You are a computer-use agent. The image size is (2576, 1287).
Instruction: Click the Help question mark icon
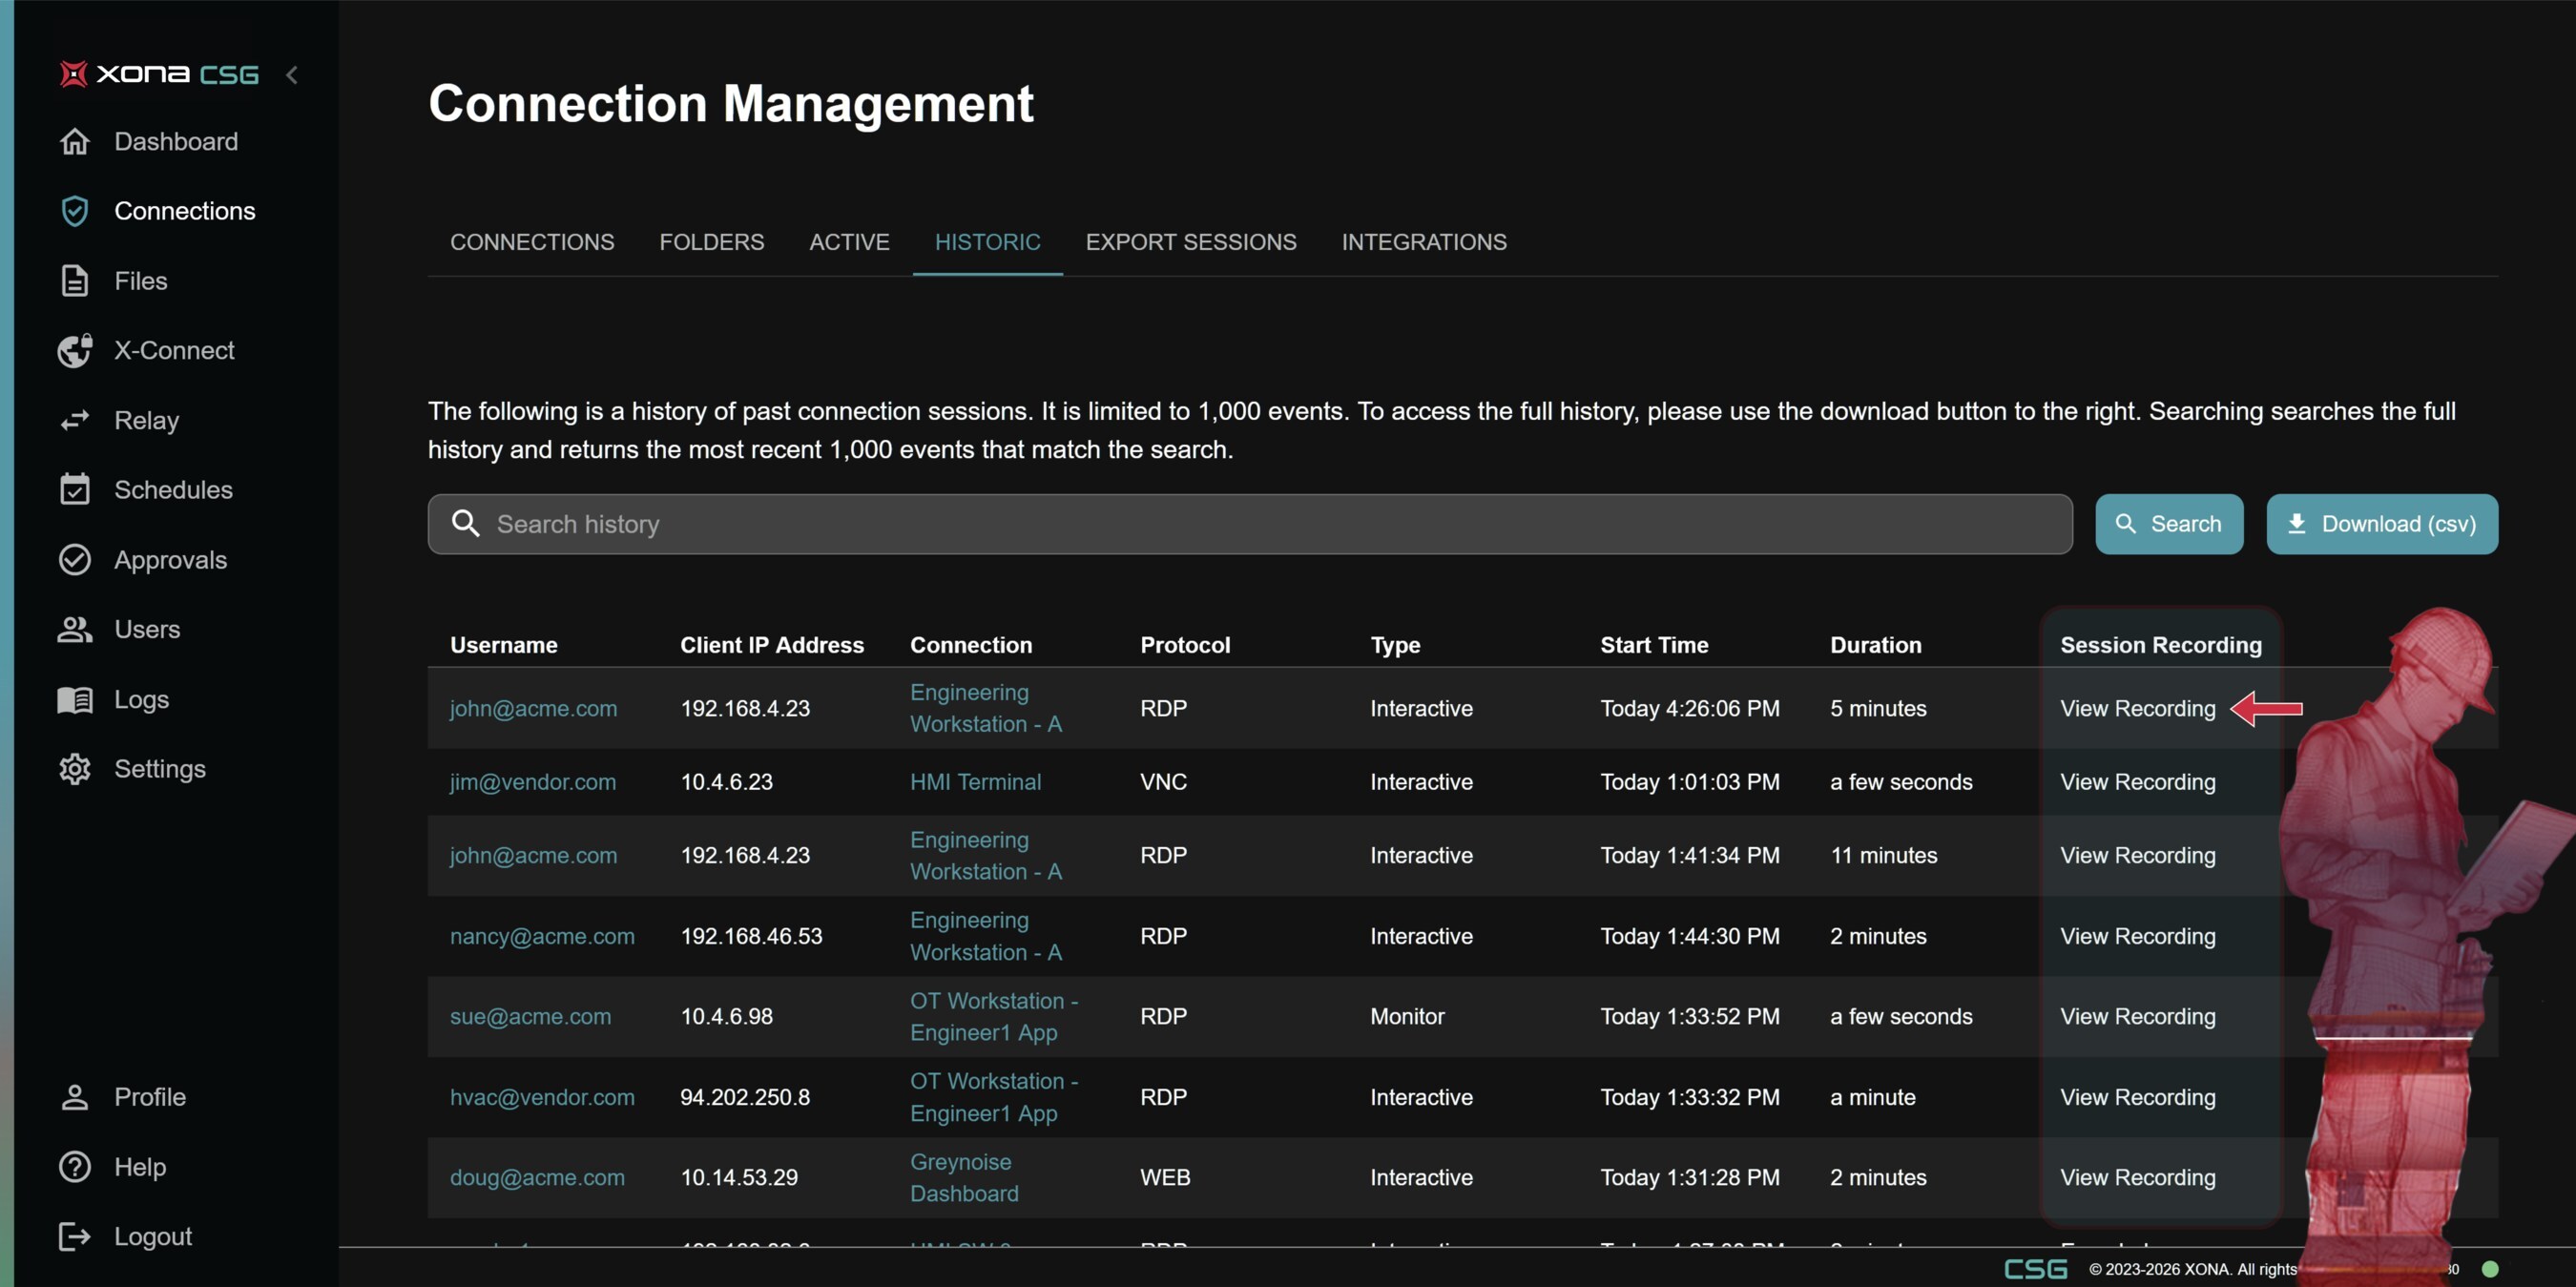point(75,1167)
